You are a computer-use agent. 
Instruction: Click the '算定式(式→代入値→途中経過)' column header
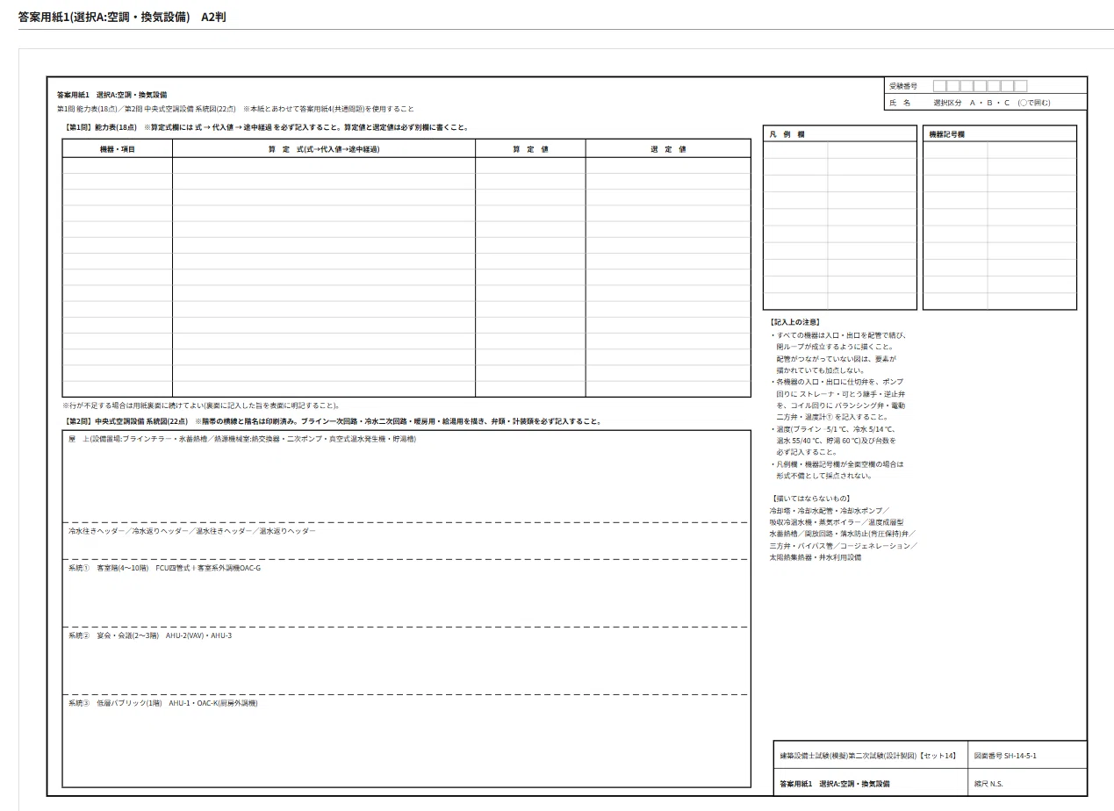pos(324,149)
